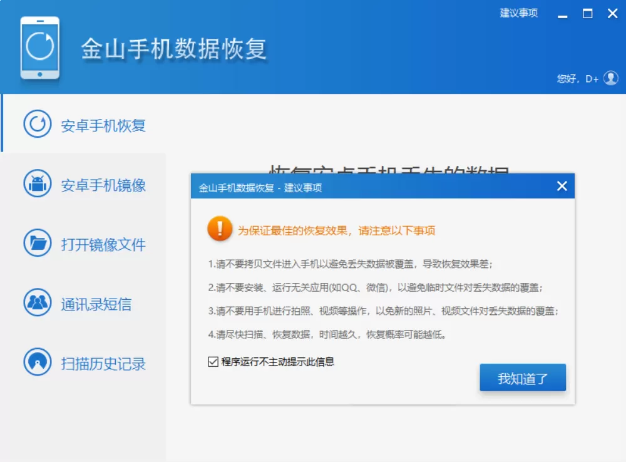Click the orange heading 为保证最佳的恢复效果
This screenshot has width=626, height=462.
pos(336,230)
